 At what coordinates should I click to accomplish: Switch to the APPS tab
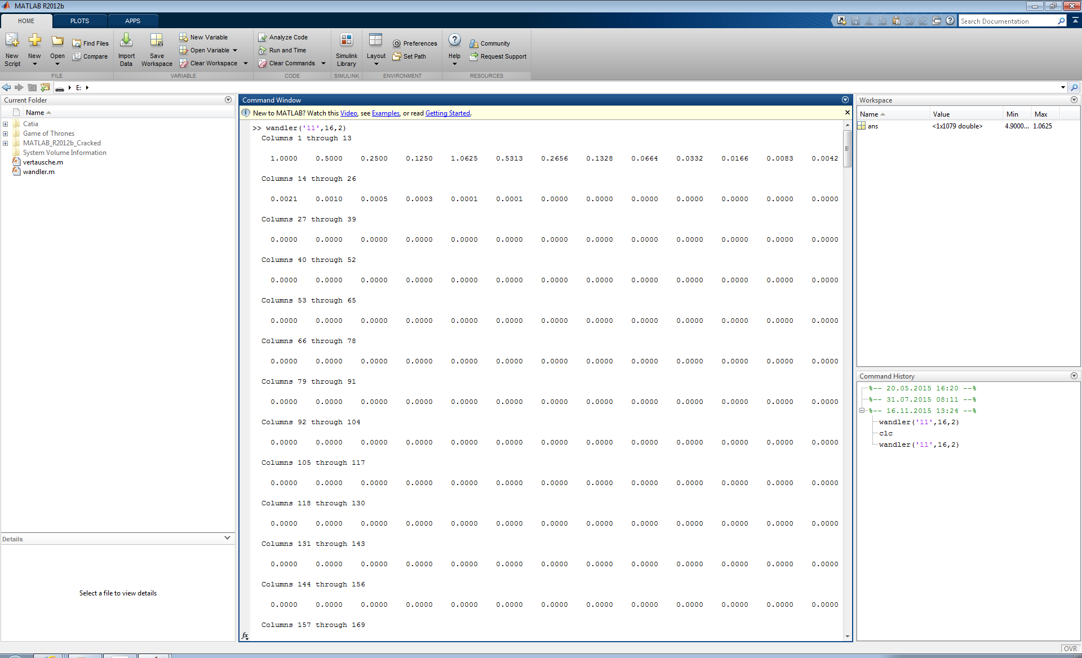(132, 21)
